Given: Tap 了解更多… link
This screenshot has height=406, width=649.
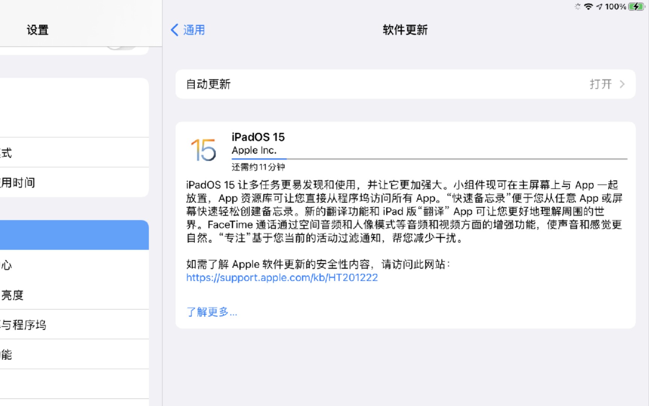Looking at the screenshot, I should tap(211, 312).
